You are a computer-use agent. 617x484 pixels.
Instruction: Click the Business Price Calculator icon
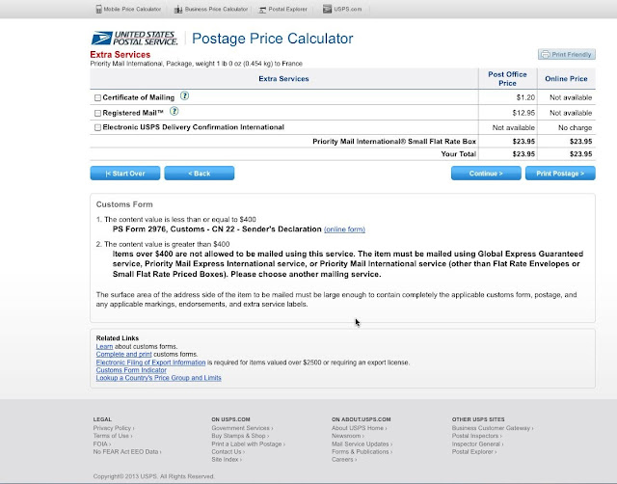[x=178, y=9]
